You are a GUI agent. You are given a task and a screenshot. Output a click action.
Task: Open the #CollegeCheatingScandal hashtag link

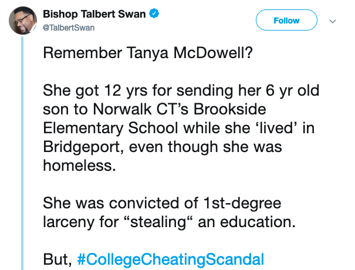coord(171,259)
